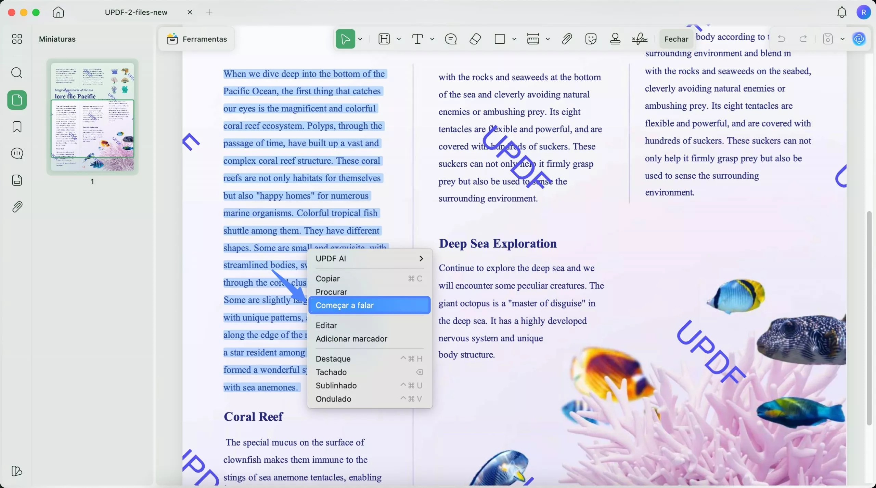Viewport: 876px width, 488px height.
Task: Select page 1 thumbnail in Miniaturas
Action: pos(92,118)
